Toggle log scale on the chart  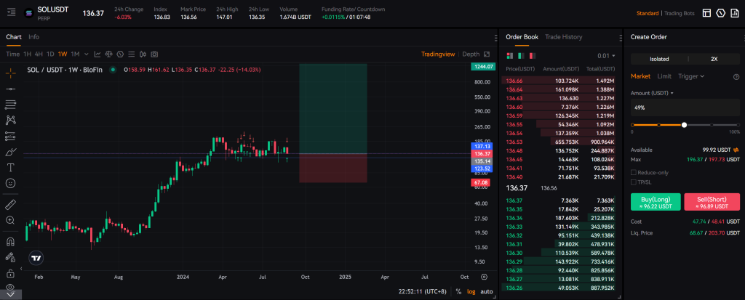click(x=471, y=291)
